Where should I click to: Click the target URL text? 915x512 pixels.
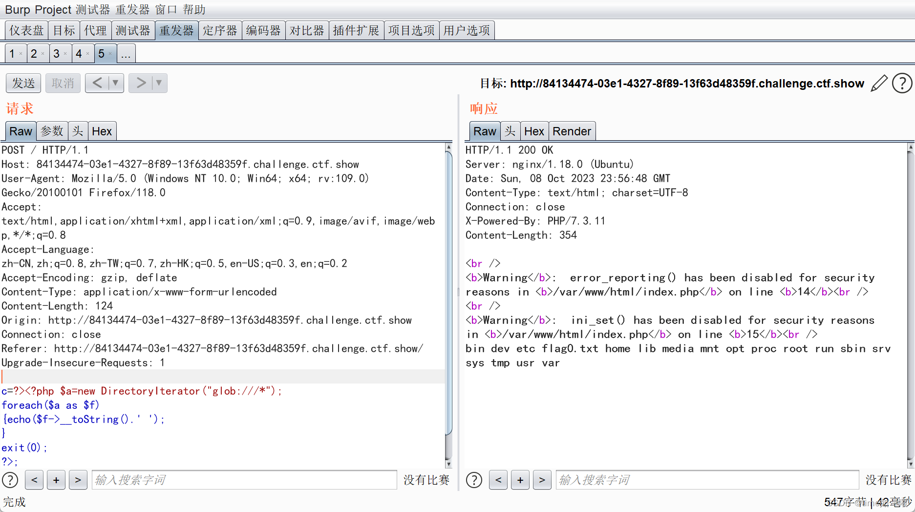pos(687,84)
